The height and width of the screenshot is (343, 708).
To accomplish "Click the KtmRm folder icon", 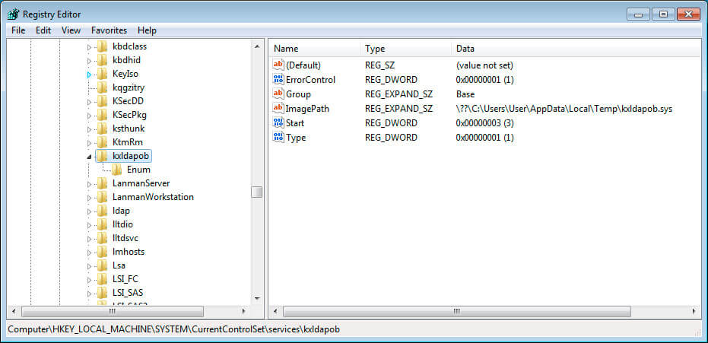I will point(103,142).
